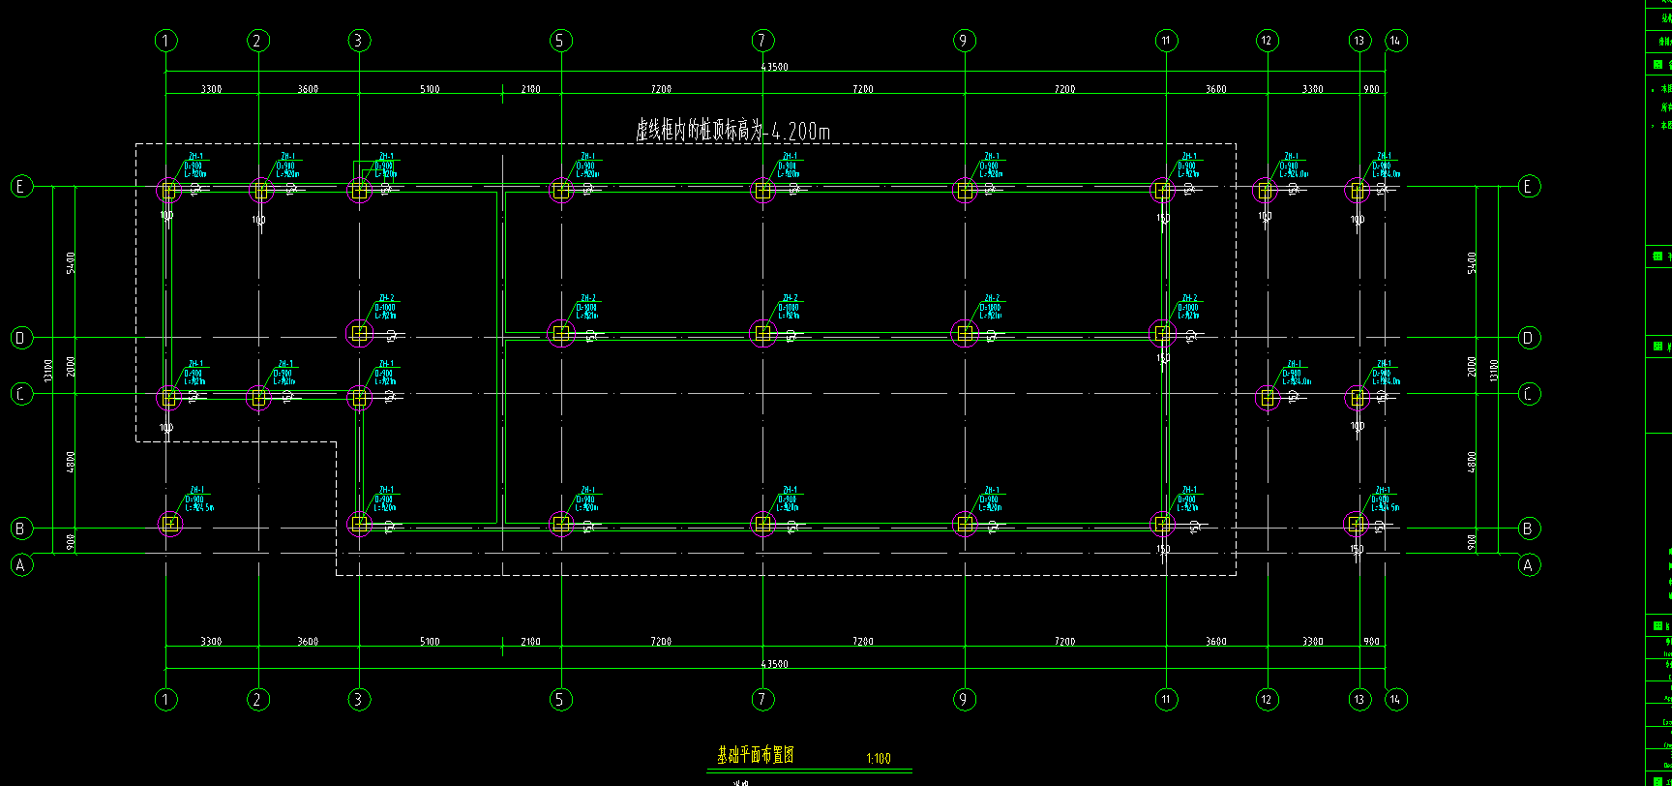
Task: Pick the bottom axis bubble numbered 9
Action: [964, 699]
